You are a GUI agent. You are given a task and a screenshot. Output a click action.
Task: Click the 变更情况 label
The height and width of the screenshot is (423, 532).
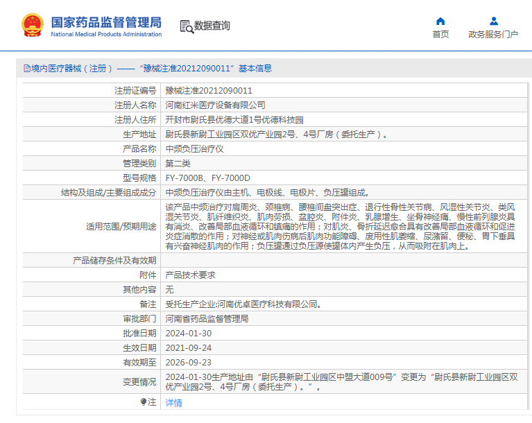tap(139, 382)
